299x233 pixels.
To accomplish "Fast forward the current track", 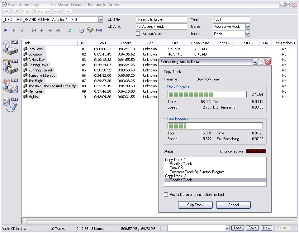I will 50,30.
